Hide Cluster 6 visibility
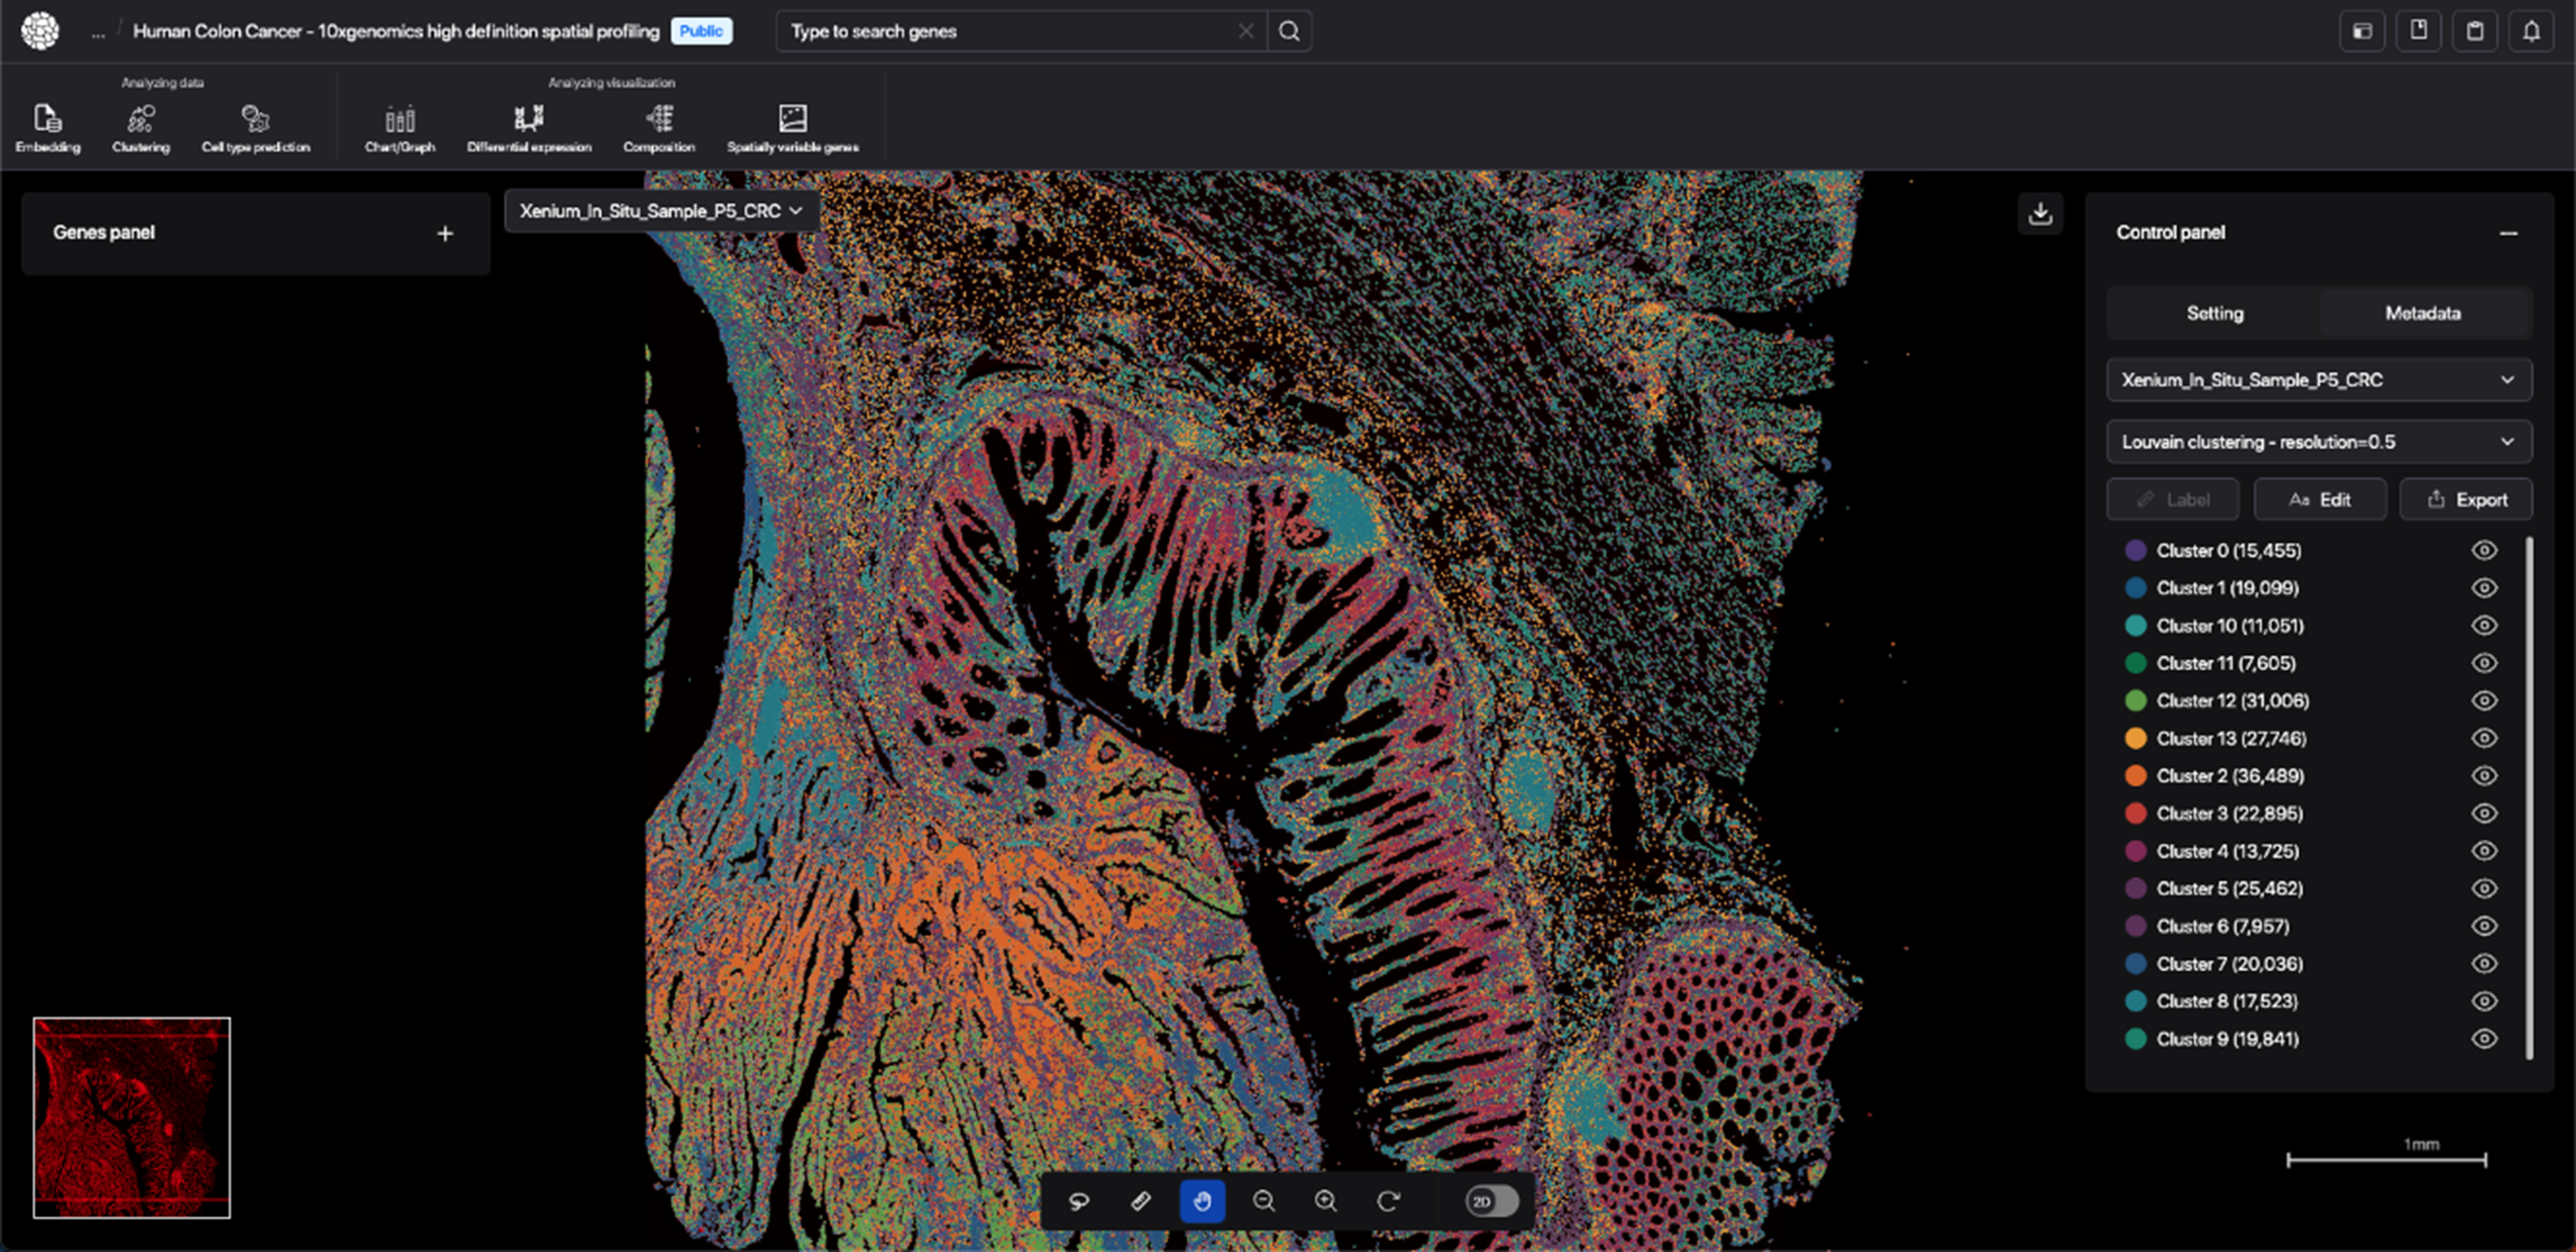Image resolution: width=2576 pixels, height=1252 pixels. [2484, 926]
